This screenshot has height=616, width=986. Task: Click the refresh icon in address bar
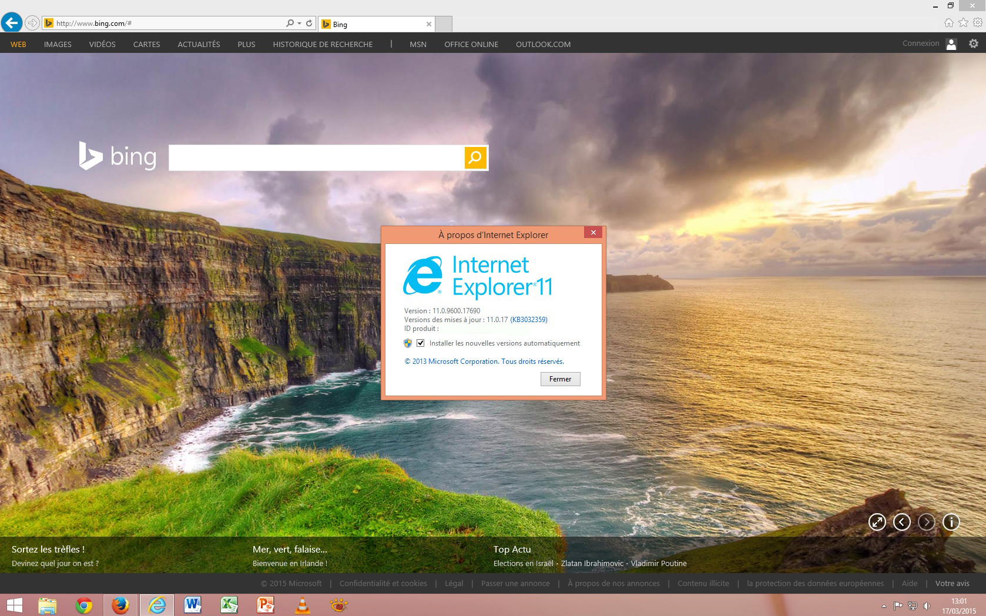point(309,24)
